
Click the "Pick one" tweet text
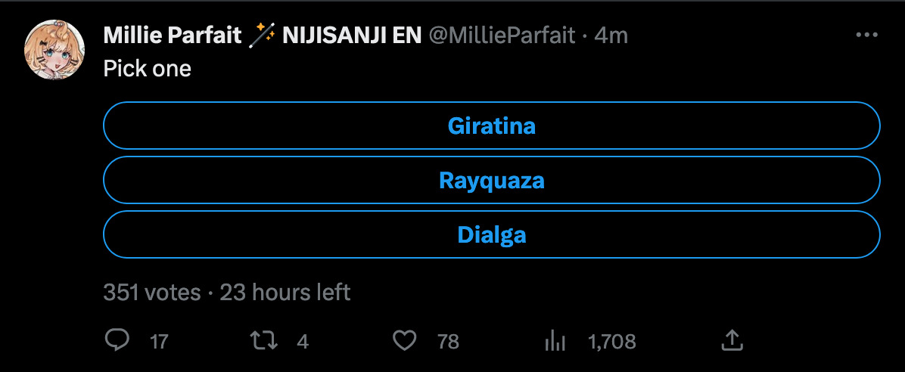click(x=148, y=70)
